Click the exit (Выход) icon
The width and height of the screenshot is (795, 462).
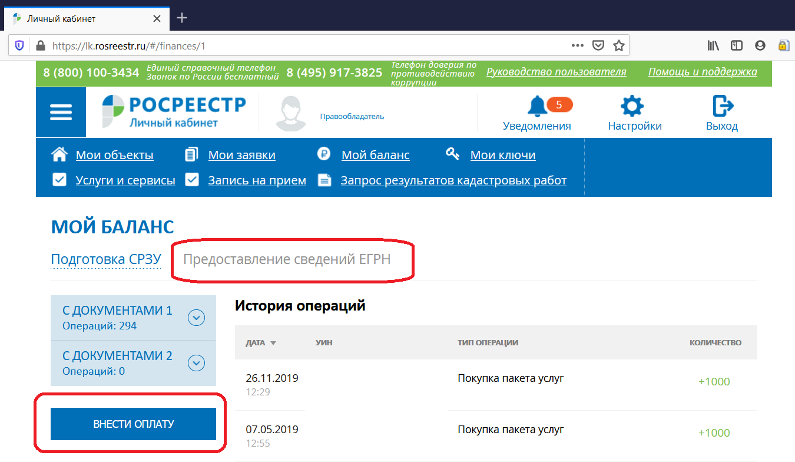tap(722, 107)
